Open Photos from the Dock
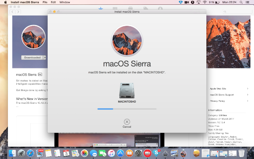Screen dimensions: 254x159 (x=85, y=153)
